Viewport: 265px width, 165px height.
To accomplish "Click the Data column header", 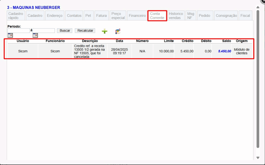I will (120, 41).
